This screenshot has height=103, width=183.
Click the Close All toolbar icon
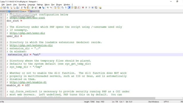(x=14, y=8)
